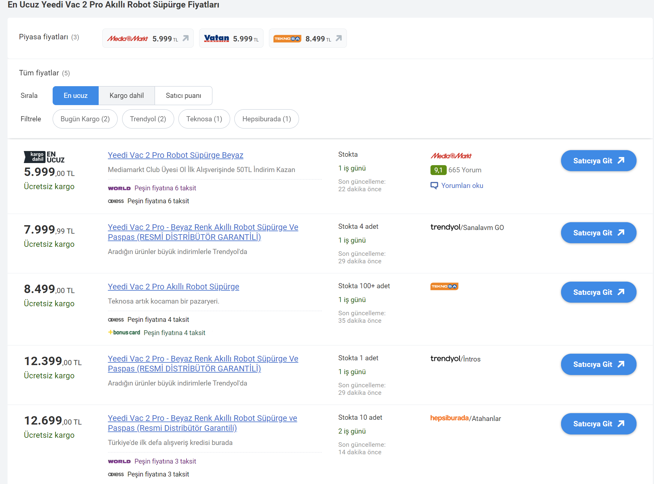This screenshot has height=484, width=654.
Task: Click arrow icon next to MediaMarkt price
Action: point(186,38)
